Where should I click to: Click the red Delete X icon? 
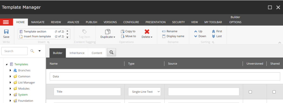point(147,32)
